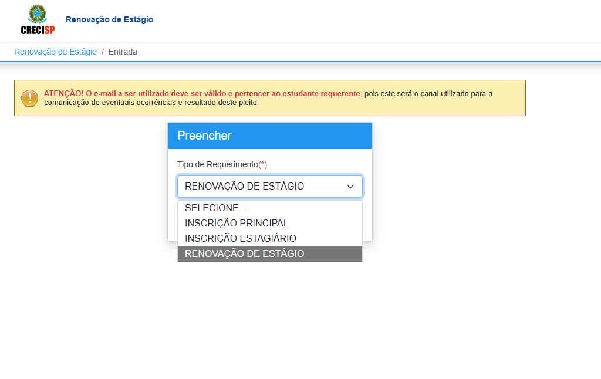Toggle the Tipo de Requerimento dropdown
The width and height of the screenshot is (601, 379).
(270, 187)
